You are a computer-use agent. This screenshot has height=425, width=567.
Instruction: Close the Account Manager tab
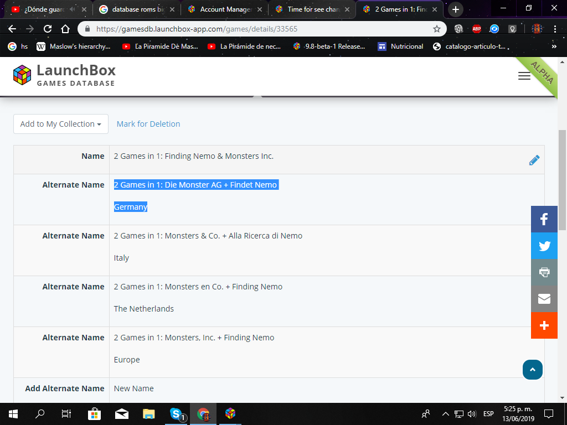coord(260,9)
